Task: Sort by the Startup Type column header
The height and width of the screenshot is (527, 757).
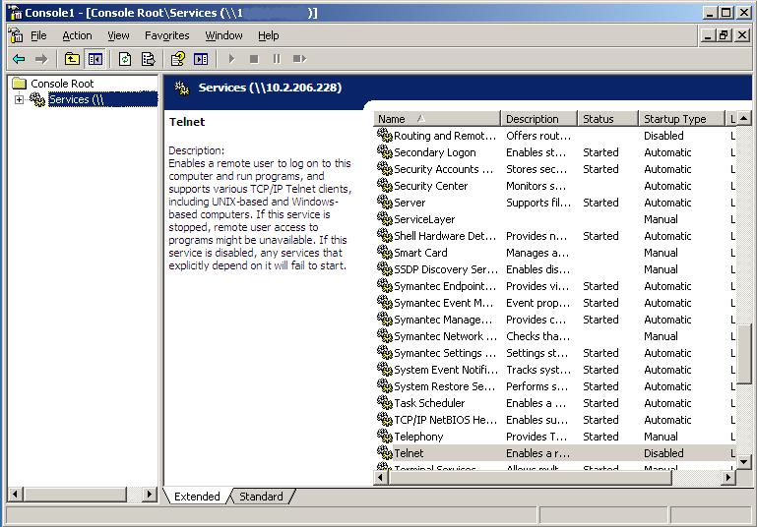Action: click(682, 119)
